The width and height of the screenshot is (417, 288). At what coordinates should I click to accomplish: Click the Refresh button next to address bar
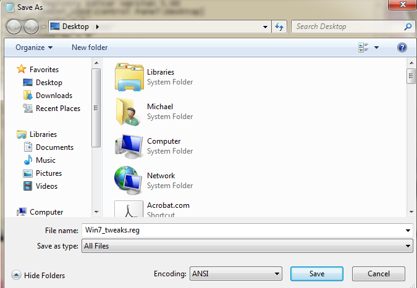pyautogui.click(x=279, y=27)
